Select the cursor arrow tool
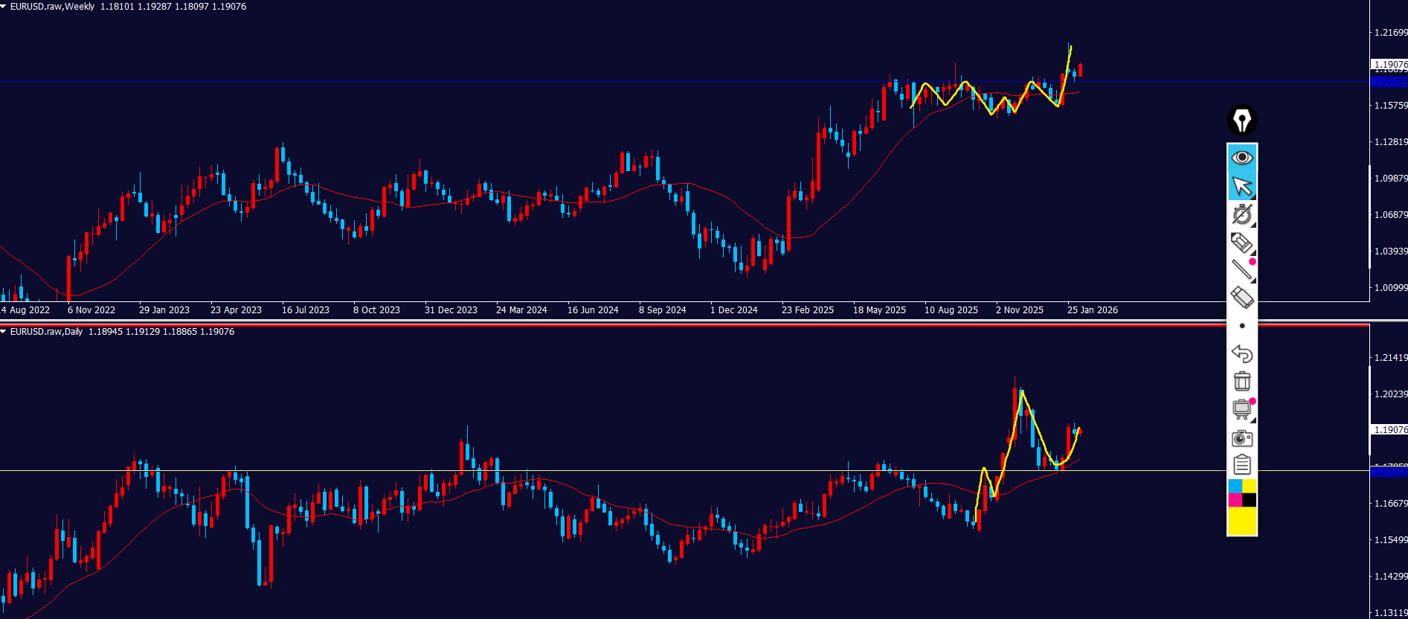The height and width of the screenshot is (619, 1408). (x=1241, y=186)
